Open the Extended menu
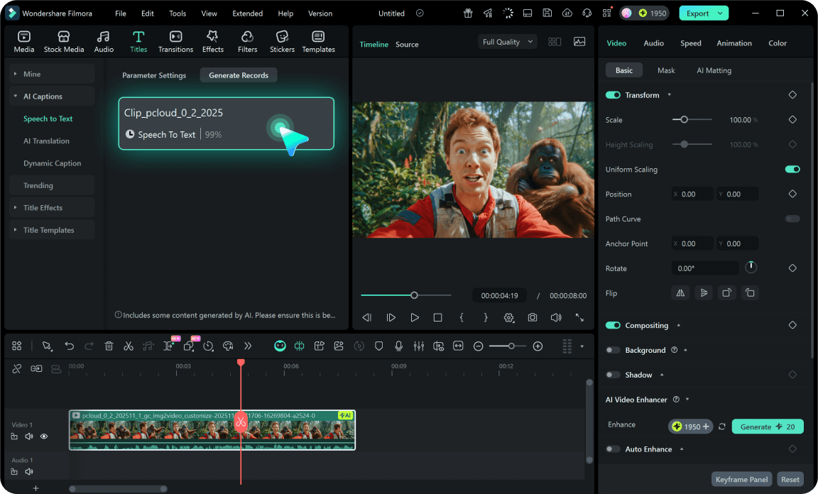 pos(247,13)
